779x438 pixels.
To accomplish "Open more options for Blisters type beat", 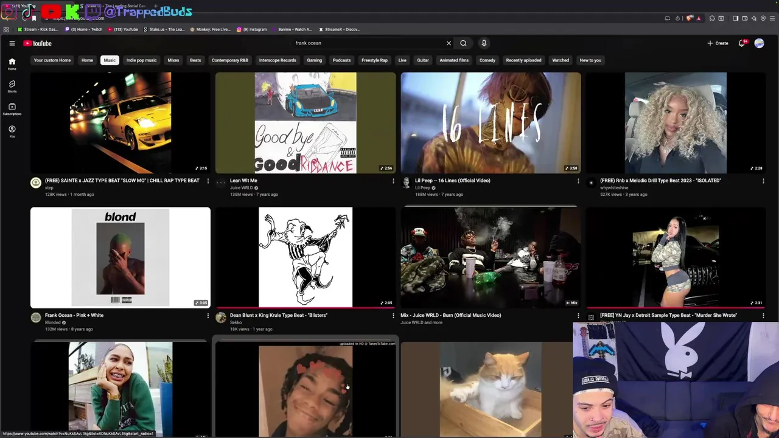I will pos(393,316).
